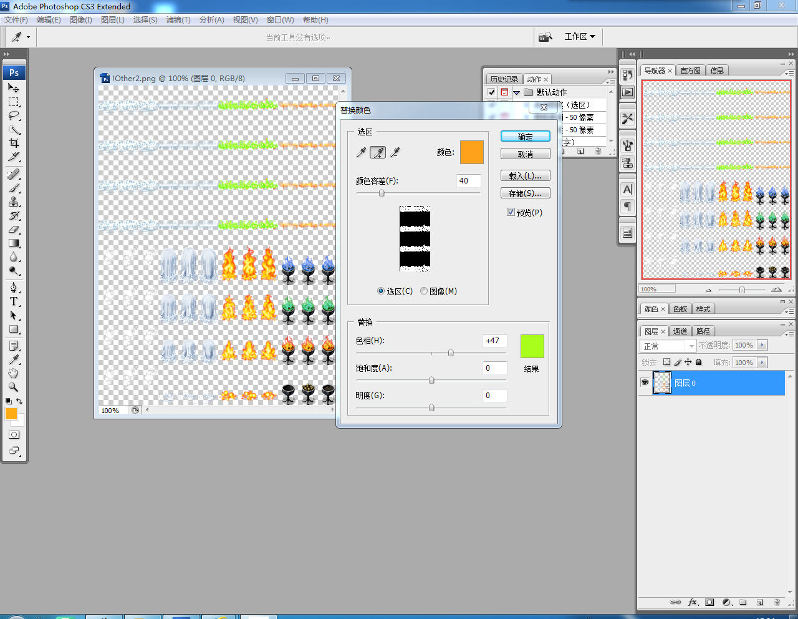The width and height of the screenshot is (798, 619).
Task: Select the Hand tool
Action: click(x=14, y=373)
